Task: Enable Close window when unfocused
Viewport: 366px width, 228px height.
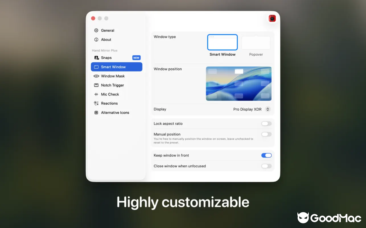Action: (266, 166)
